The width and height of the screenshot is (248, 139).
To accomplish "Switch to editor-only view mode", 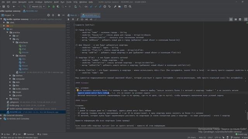I will pos(231,19).
